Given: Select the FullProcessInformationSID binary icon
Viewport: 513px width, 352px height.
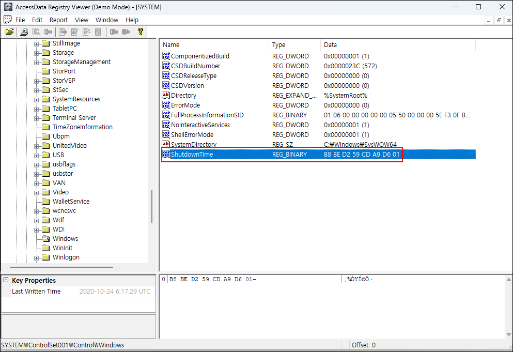Looking at the screenshot, I should pyautogui.click(x=166, y=115).
